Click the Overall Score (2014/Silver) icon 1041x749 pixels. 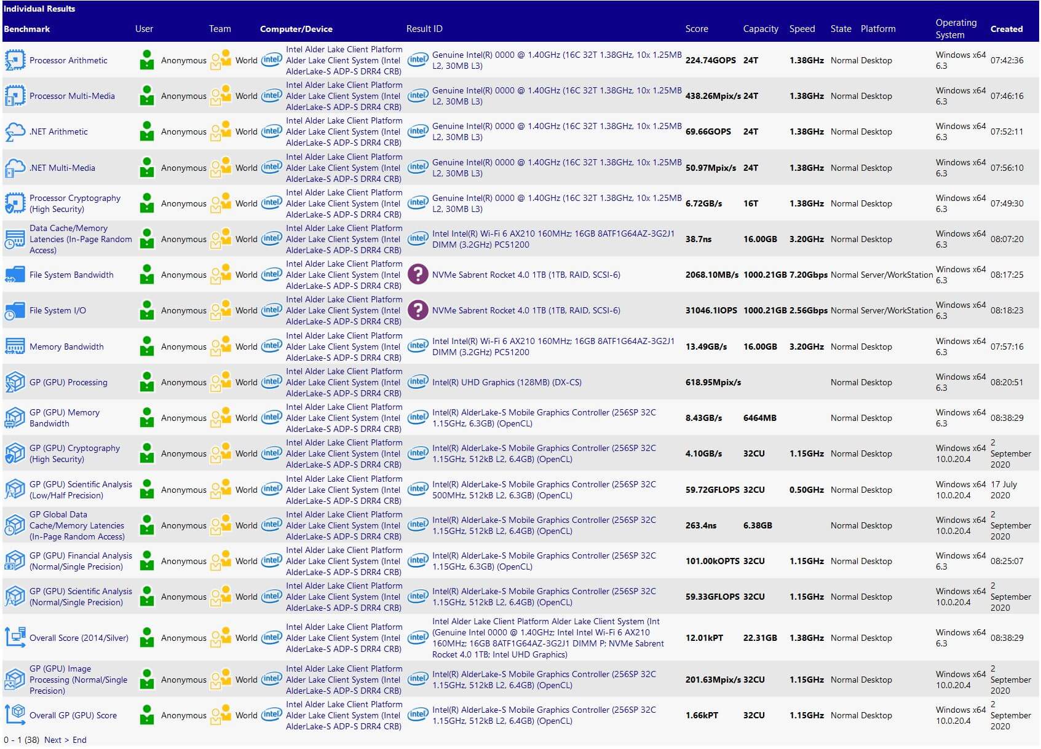pos(15,638)
